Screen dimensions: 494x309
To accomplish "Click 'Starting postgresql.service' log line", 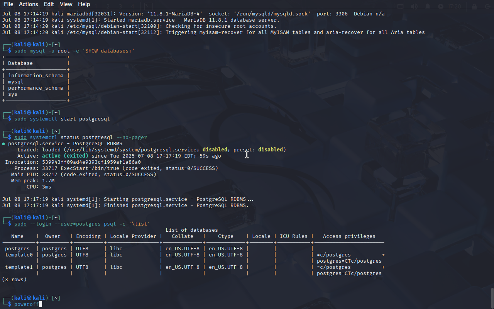I will (129, 199).
